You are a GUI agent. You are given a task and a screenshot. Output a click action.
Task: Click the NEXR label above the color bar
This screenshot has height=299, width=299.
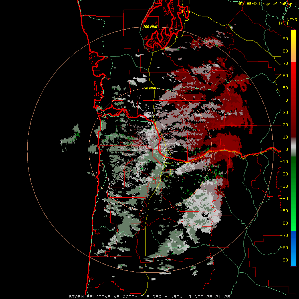click(292, 20)
